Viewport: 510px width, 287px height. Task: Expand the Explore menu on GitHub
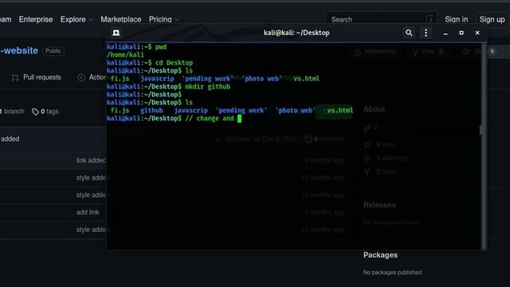(76, 19)
